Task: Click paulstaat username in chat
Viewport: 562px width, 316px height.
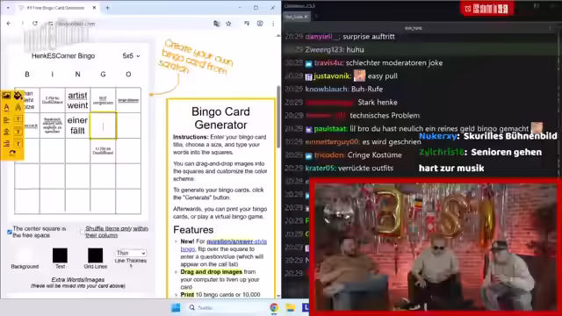Action: pos(330,129)
